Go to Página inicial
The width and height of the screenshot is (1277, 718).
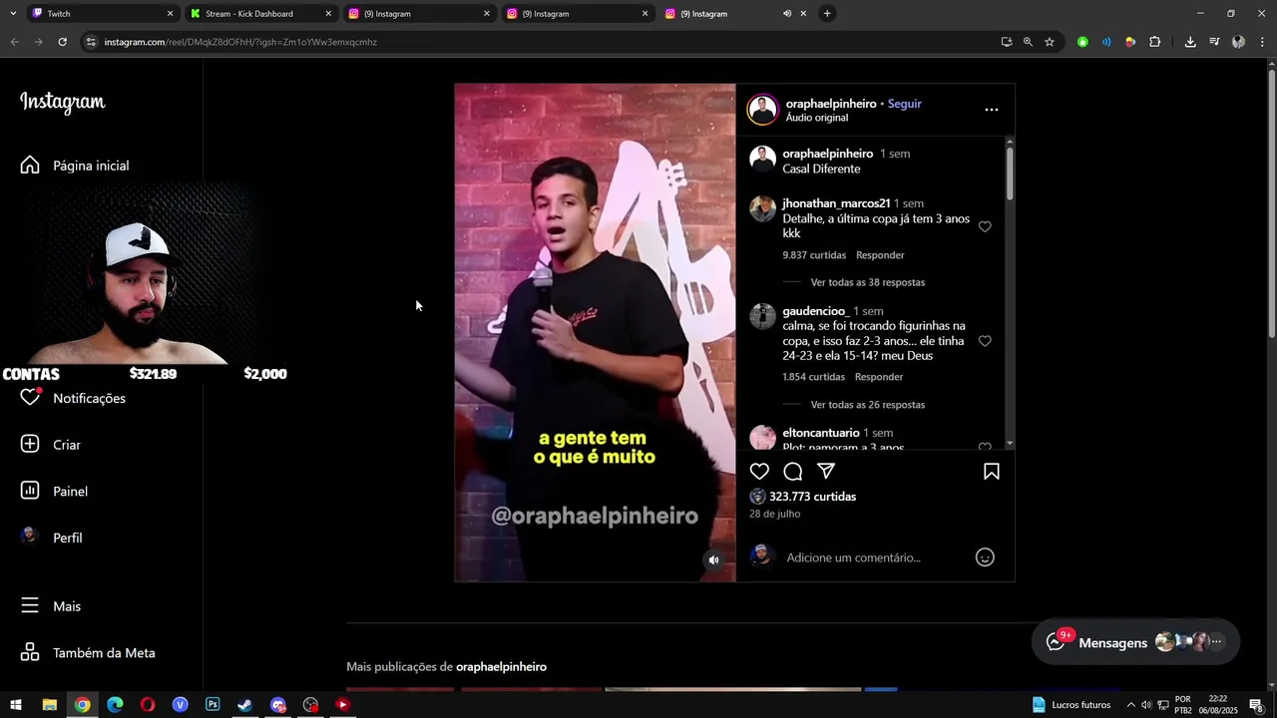[75, 166]
